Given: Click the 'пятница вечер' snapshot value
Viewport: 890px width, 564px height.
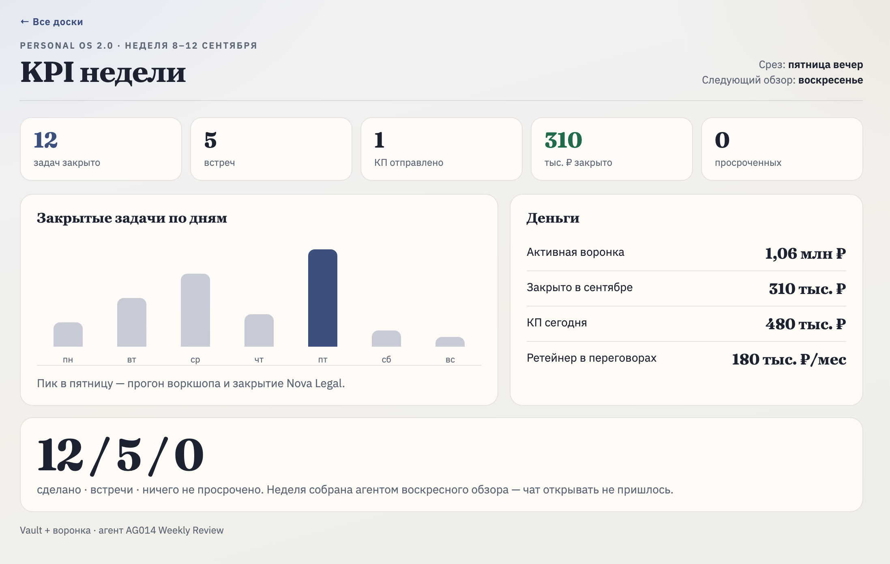Looking at the screenshot, I should 826,65.
